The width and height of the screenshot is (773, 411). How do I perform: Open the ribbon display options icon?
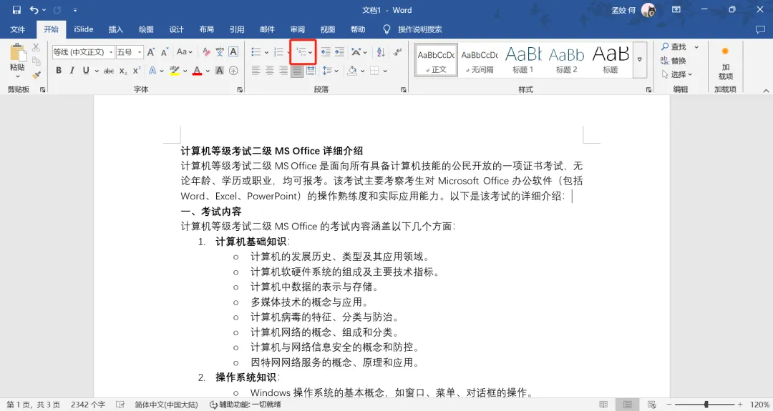(676, 9)
